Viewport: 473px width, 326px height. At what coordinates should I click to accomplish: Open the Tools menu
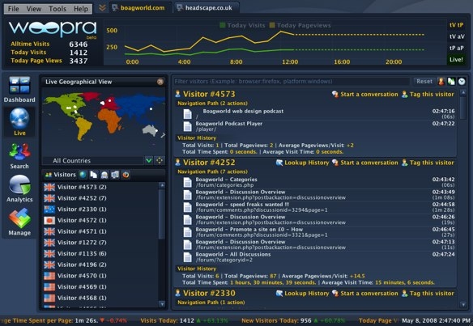pyautogui.click(x=58, y=9)
